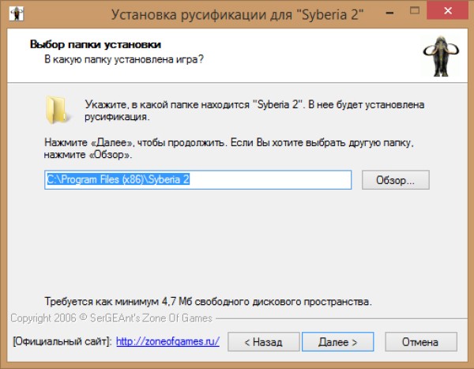Viewport: 474px width, 369px height.
Task: Close the installer window
Action: click(448, 10)
